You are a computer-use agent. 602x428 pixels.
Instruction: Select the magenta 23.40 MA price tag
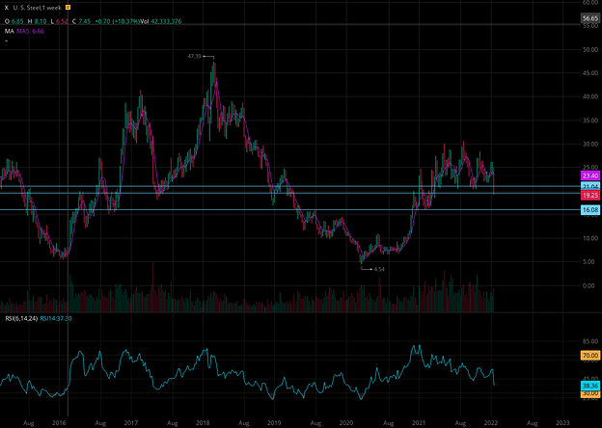590,175
